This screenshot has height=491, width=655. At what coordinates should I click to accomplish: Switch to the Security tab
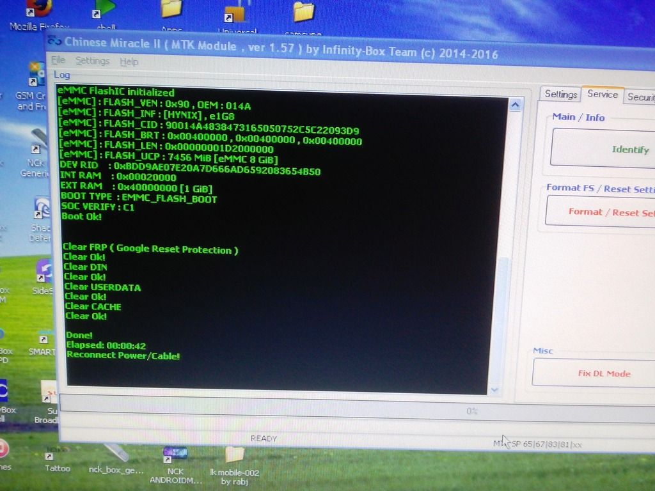(640, 97)
